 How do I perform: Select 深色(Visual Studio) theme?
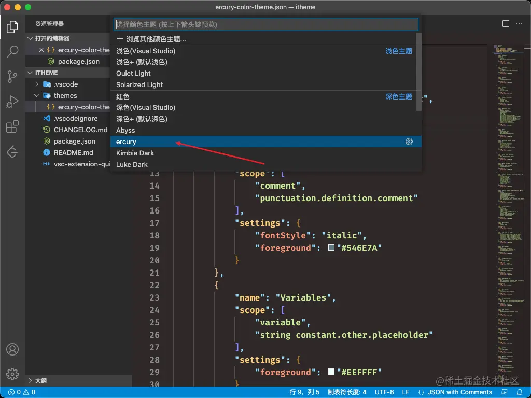tap(266, 107)
